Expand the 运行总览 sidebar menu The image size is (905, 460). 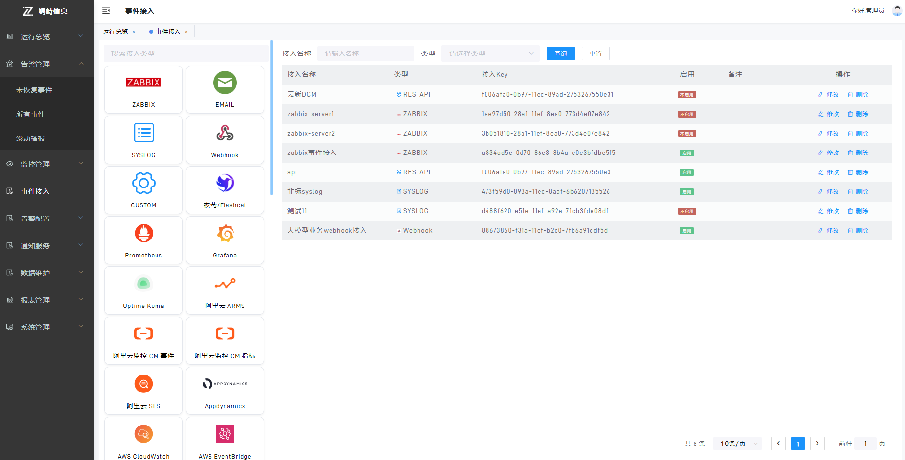pyautogui.click(x=47, y=37)
